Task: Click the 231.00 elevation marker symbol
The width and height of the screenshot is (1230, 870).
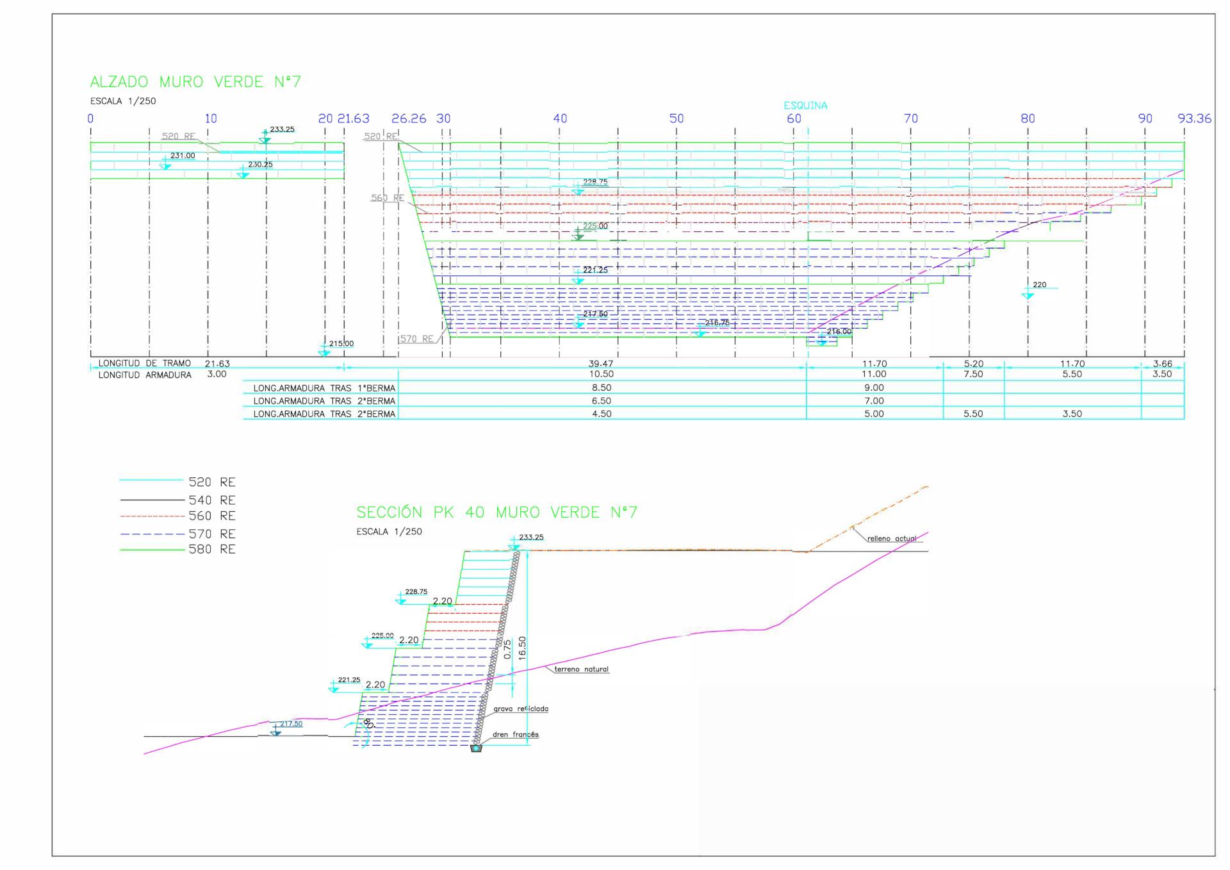Action: pos(166,165)
